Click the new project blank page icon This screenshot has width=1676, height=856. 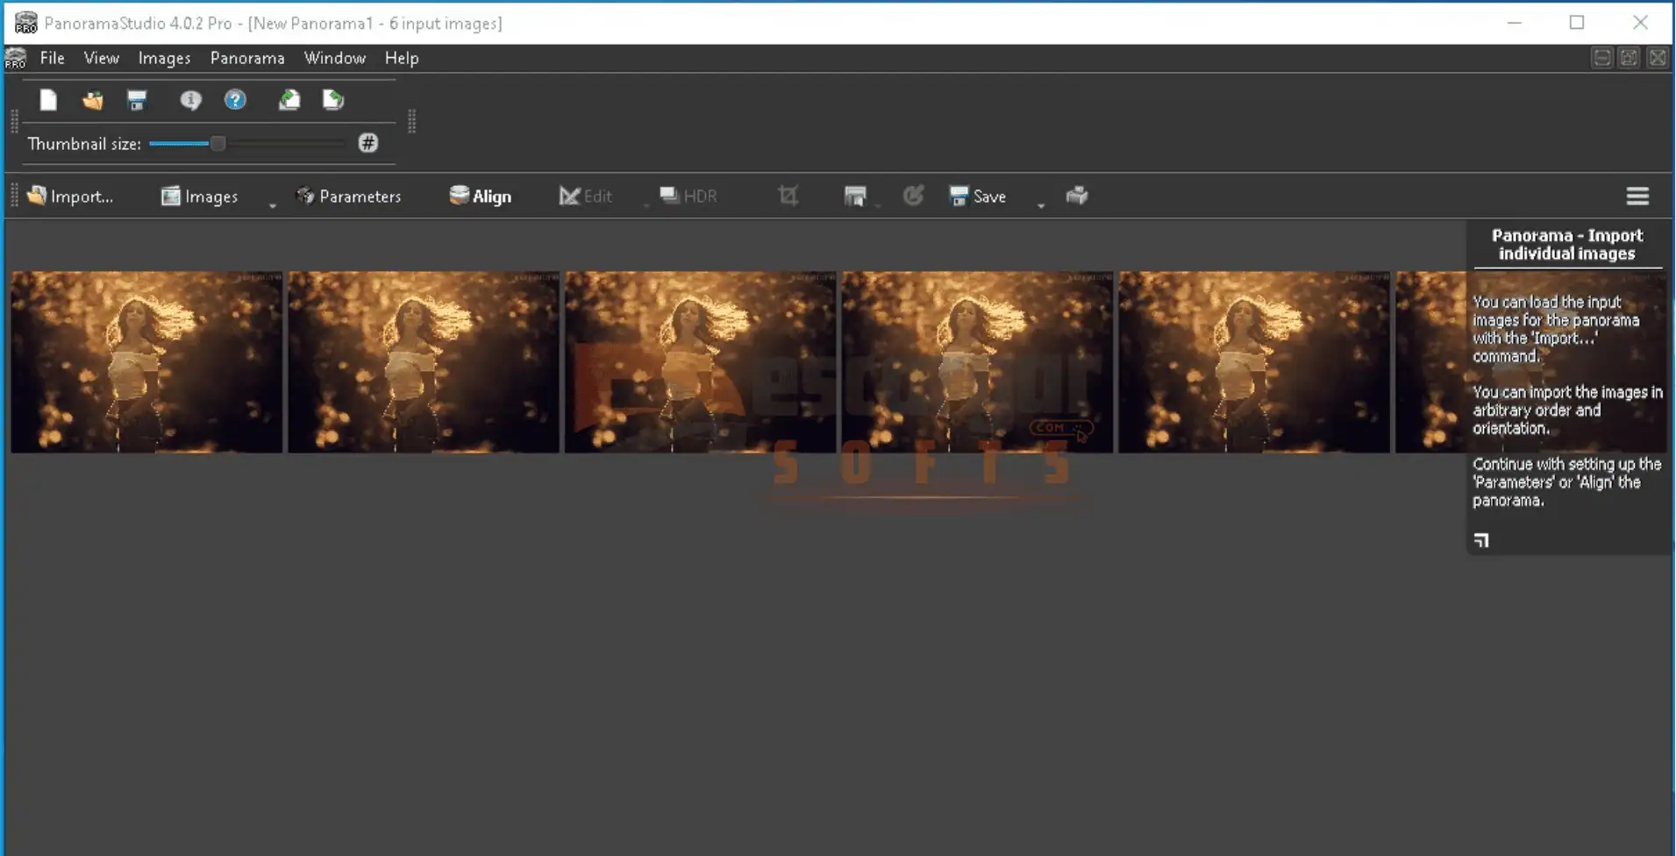tap(48, 101)
